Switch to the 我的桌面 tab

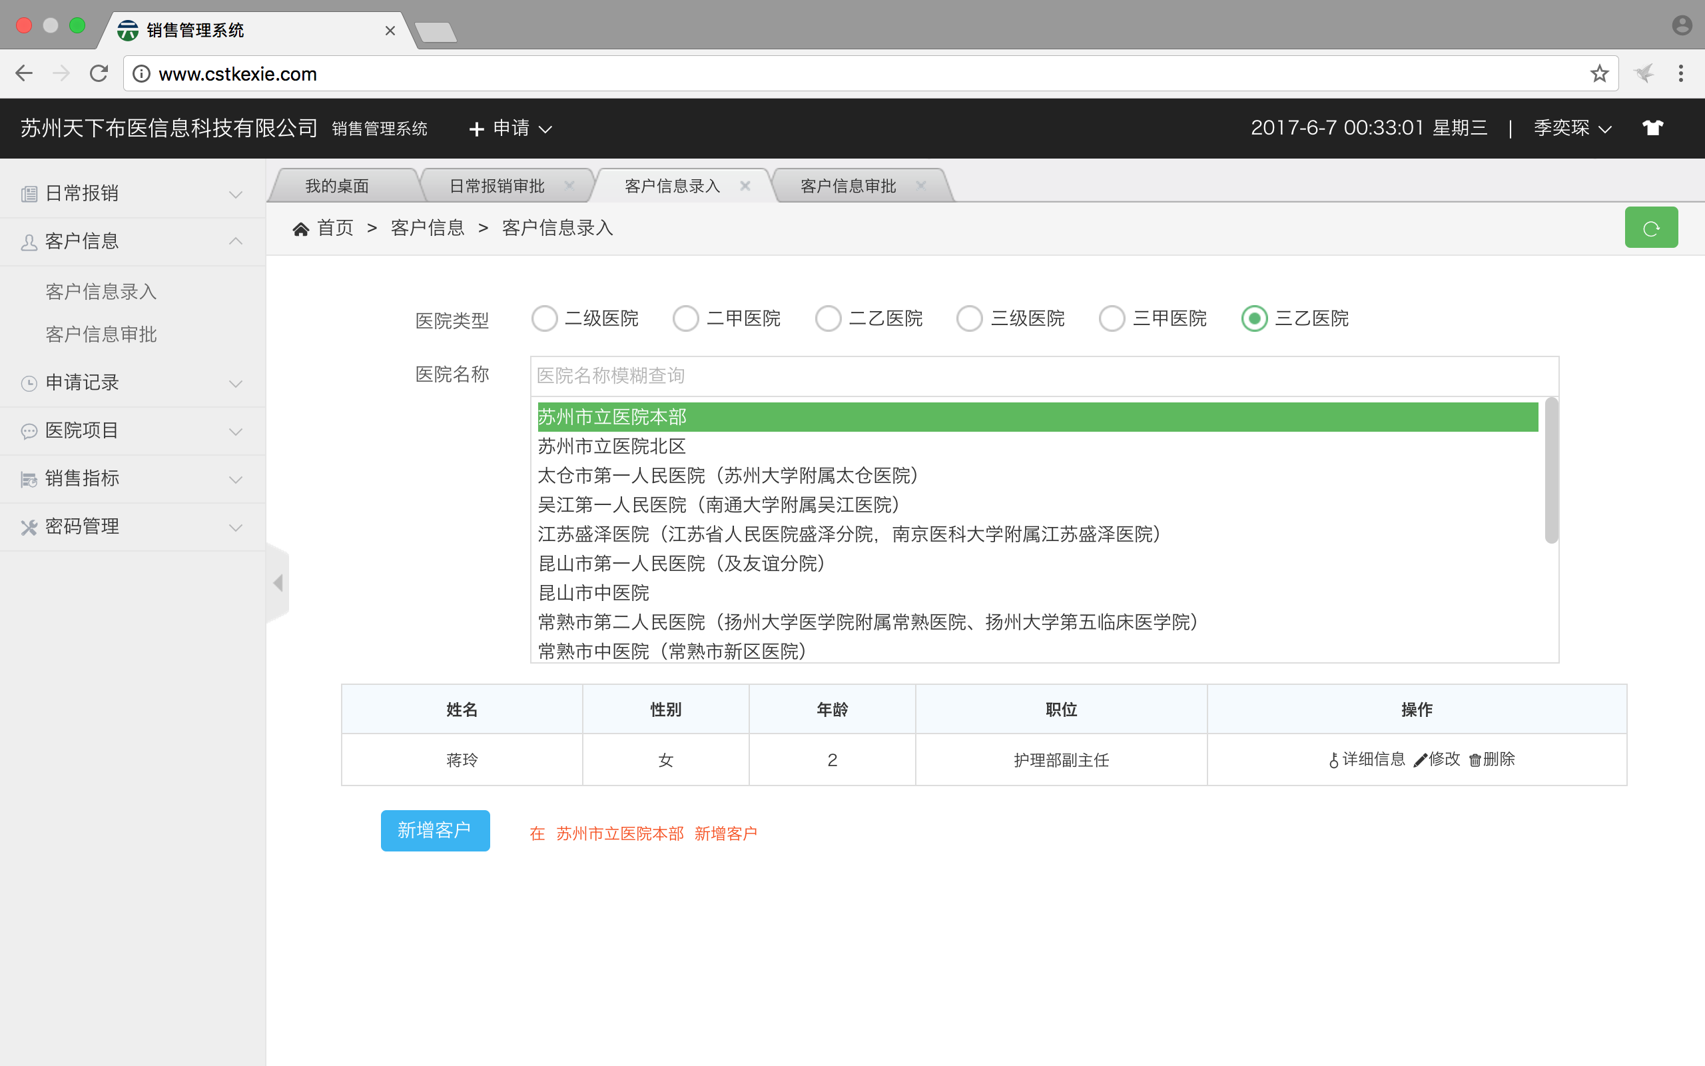point(337,186)
